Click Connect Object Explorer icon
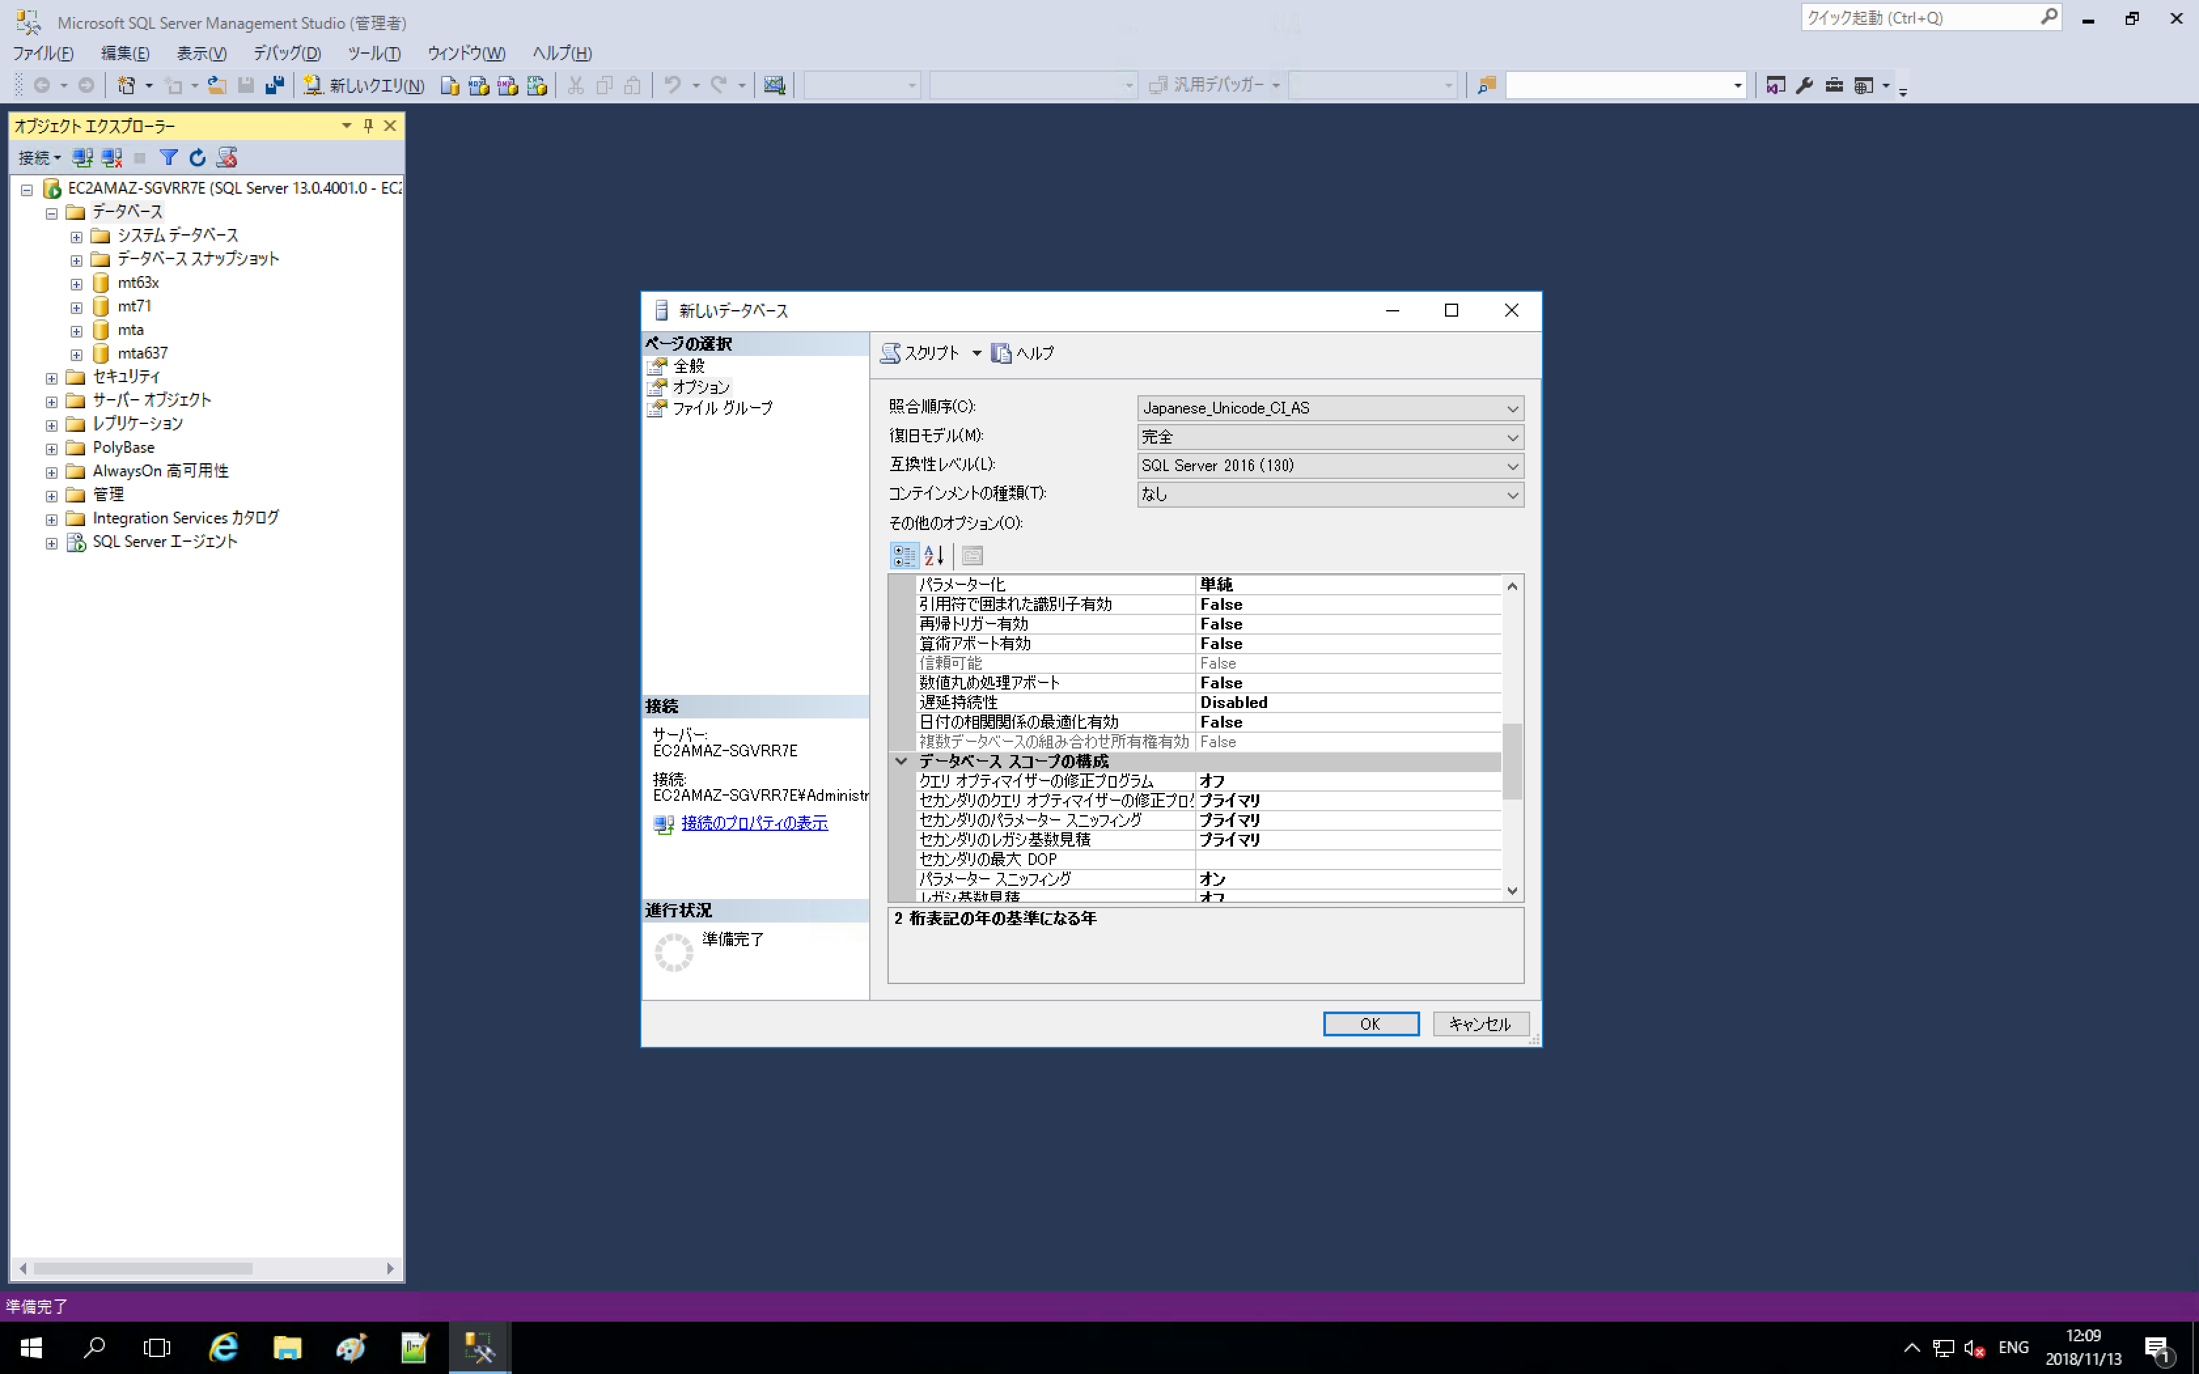 point(82,157)
